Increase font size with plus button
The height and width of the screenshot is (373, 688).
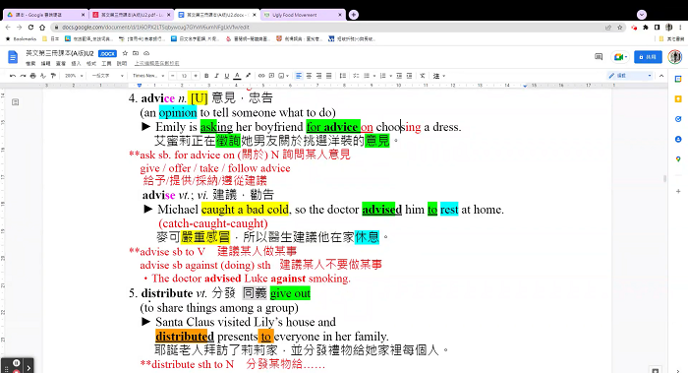[x=196, y=76]
